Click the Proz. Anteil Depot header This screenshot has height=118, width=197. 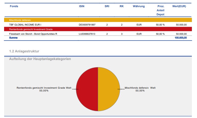(x=160, y=10)
